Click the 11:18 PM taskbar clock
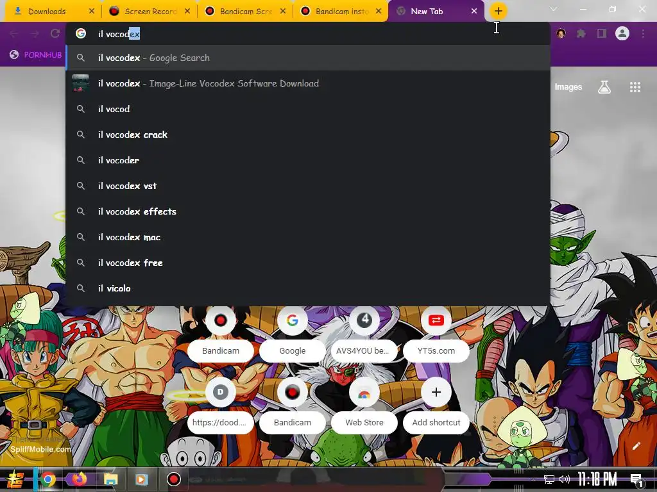 (x=597, y=479)
